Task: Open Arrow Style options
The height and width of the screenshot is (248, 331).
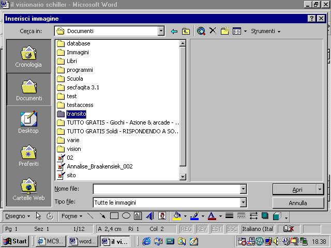Action: click(253, 216)
